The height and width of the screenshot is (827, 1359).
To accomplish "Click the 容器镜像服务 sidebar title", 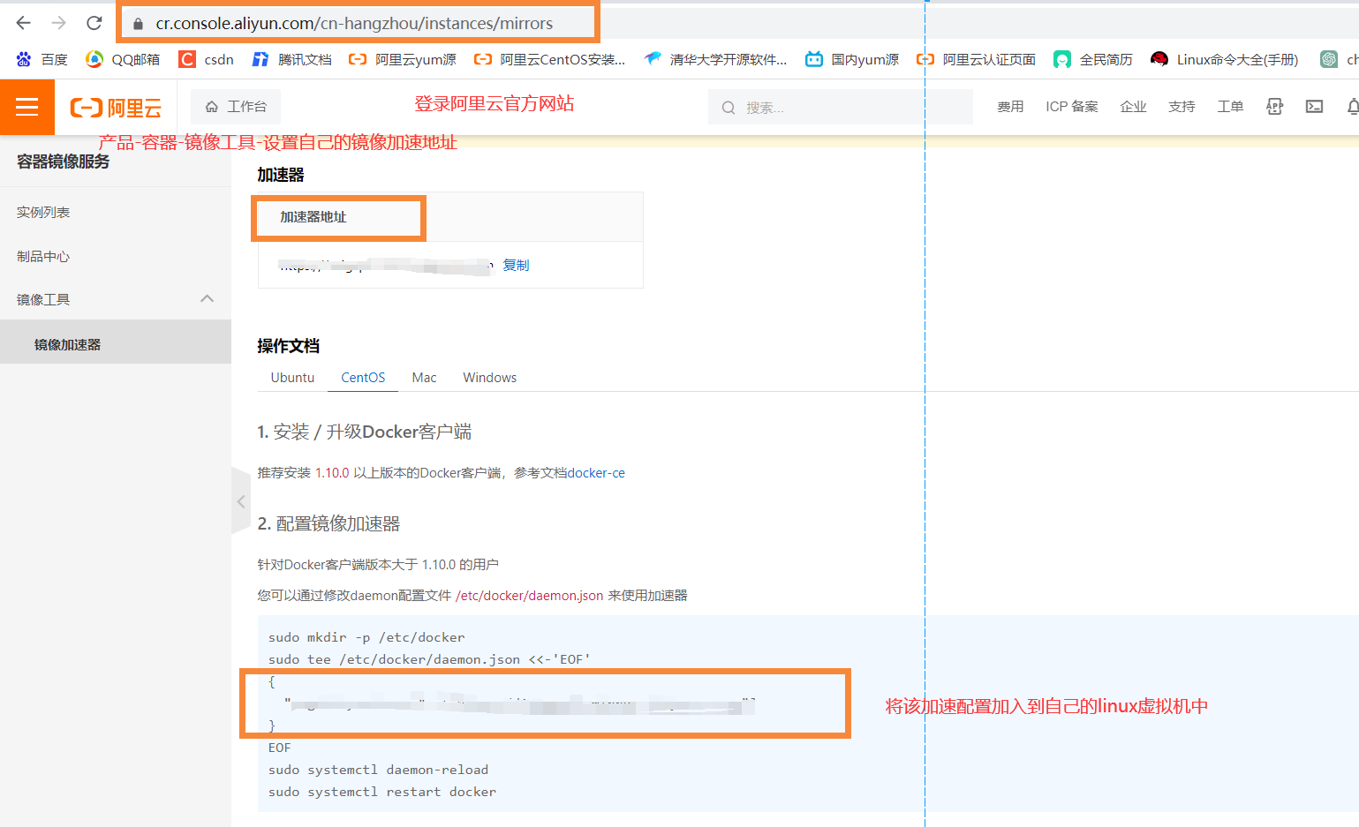I will click(x=64, y=162).
